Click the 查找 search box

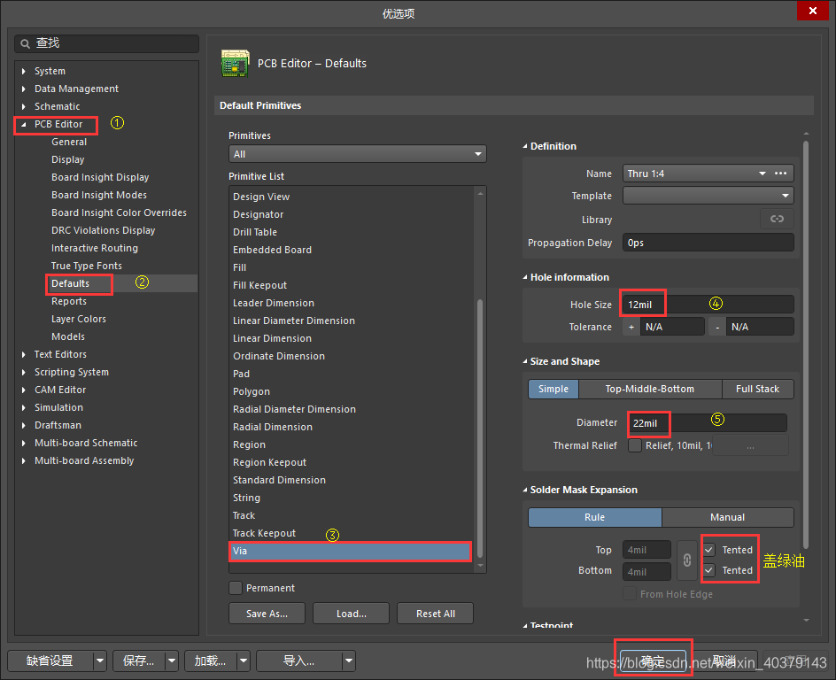click(x=106, y=43)
